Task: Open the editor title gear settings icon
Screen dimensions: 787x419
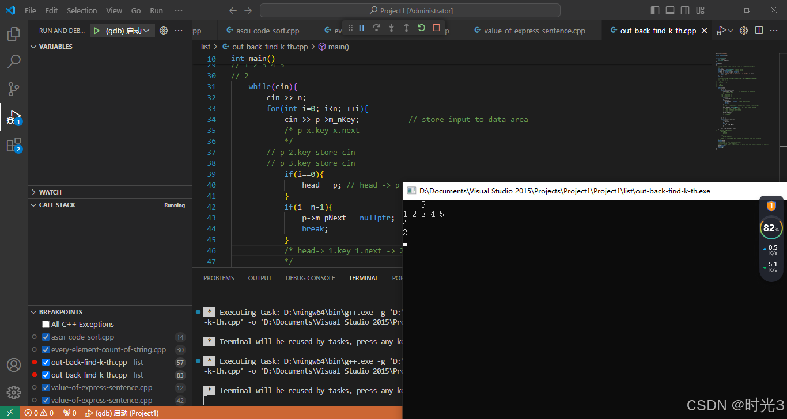Action: click(x=744, y=31)
